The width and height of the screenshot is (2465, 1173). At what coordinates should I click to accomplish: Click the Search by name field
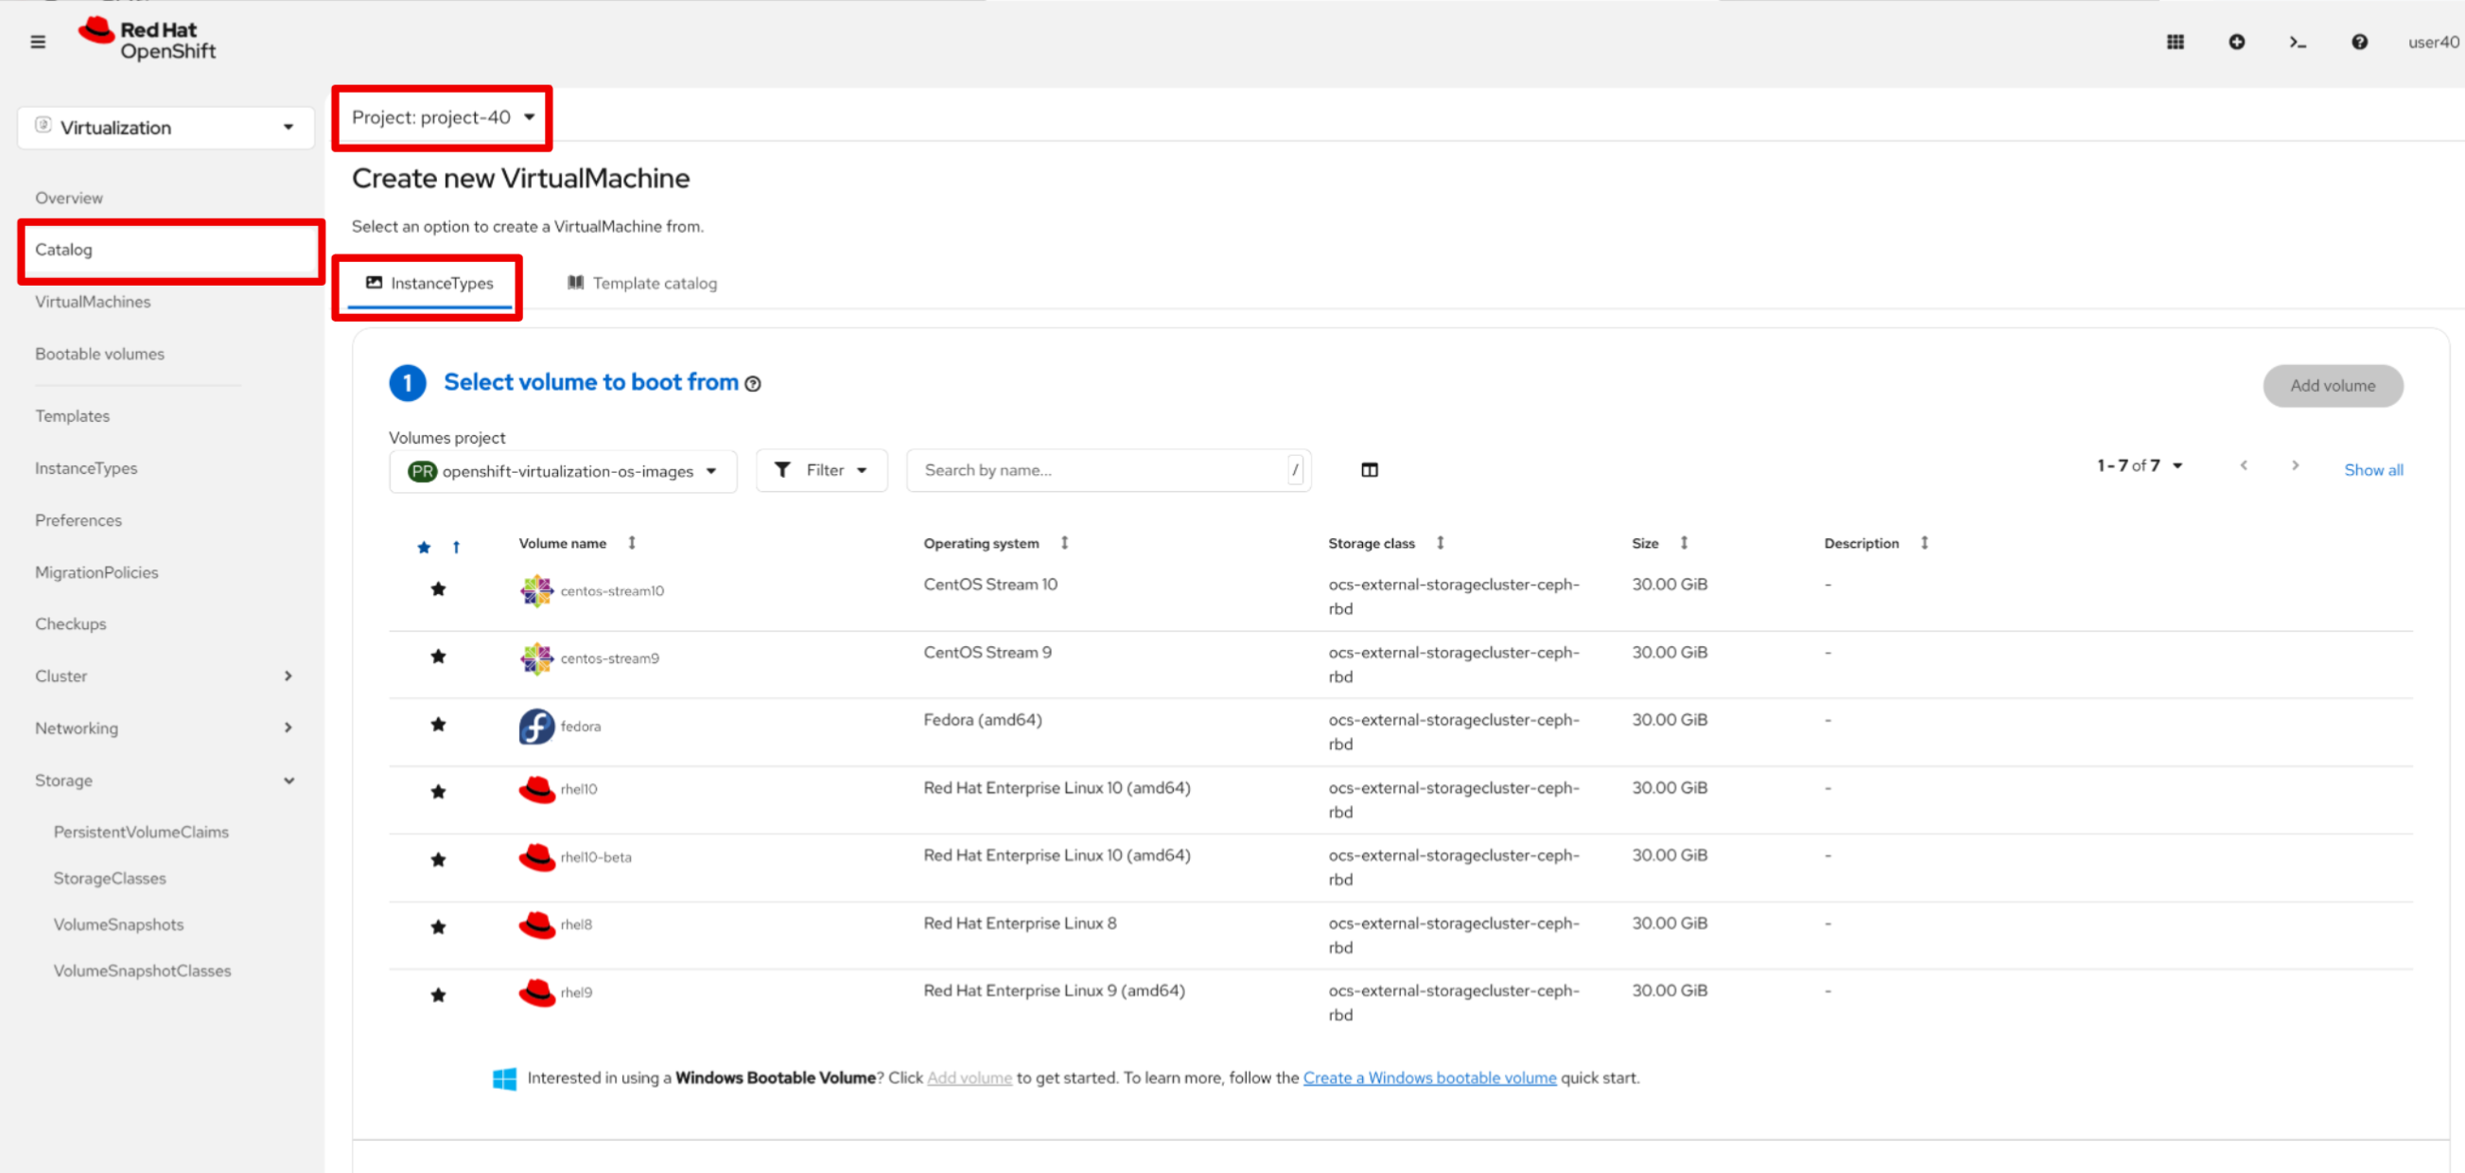point(1100,470)
